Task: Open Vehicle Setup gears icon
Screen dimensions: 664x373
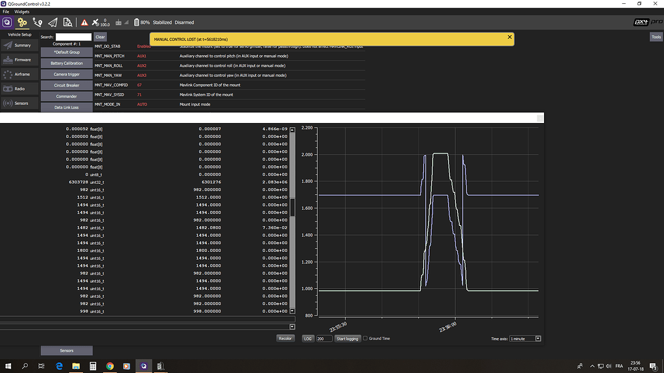Action: coord(22,22)
